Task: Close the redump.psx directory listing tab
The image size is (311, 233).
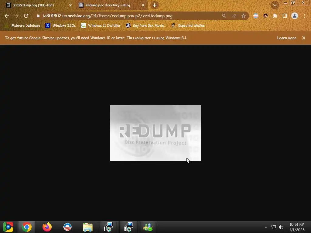Action: 143,5
